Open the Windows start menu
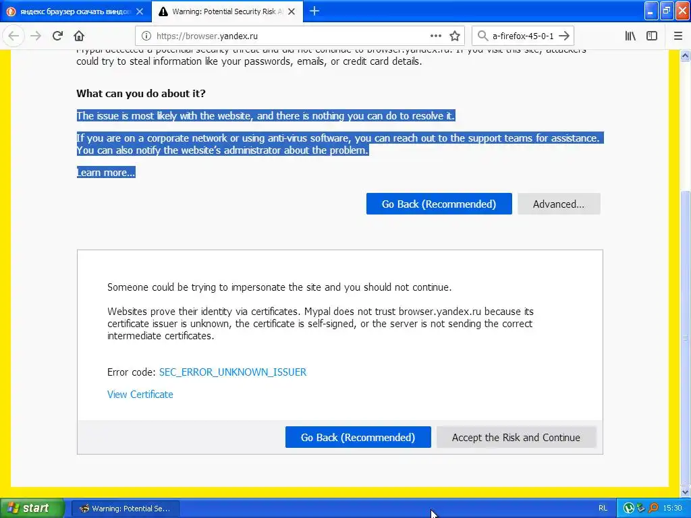Screen dimensions: 691x518 (32, 509)
